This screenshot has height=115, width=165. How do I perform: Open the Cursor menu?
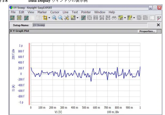point(55,12)
